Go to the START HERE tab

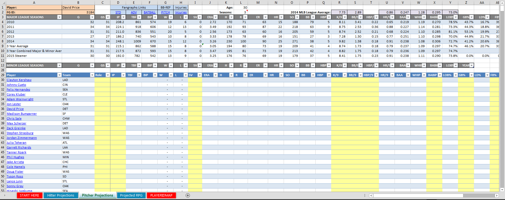[29, 195]
